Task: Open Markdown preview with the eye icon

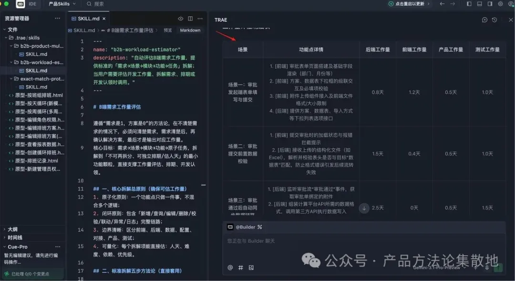Action: [180, 18]
